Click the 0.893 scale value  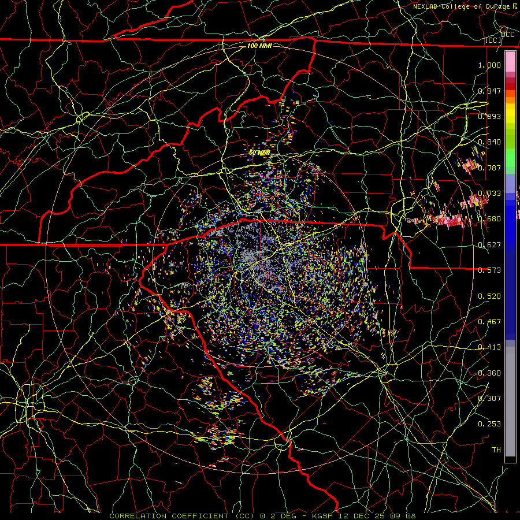489,116
